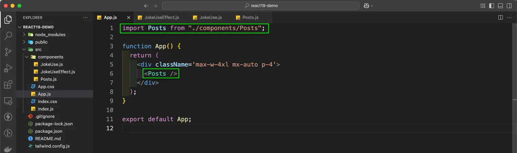Switch to the JokeUseEffect.js tab
Image resolution: width=517 pixels, height=153 pixels.
click(x=162, y=17)
